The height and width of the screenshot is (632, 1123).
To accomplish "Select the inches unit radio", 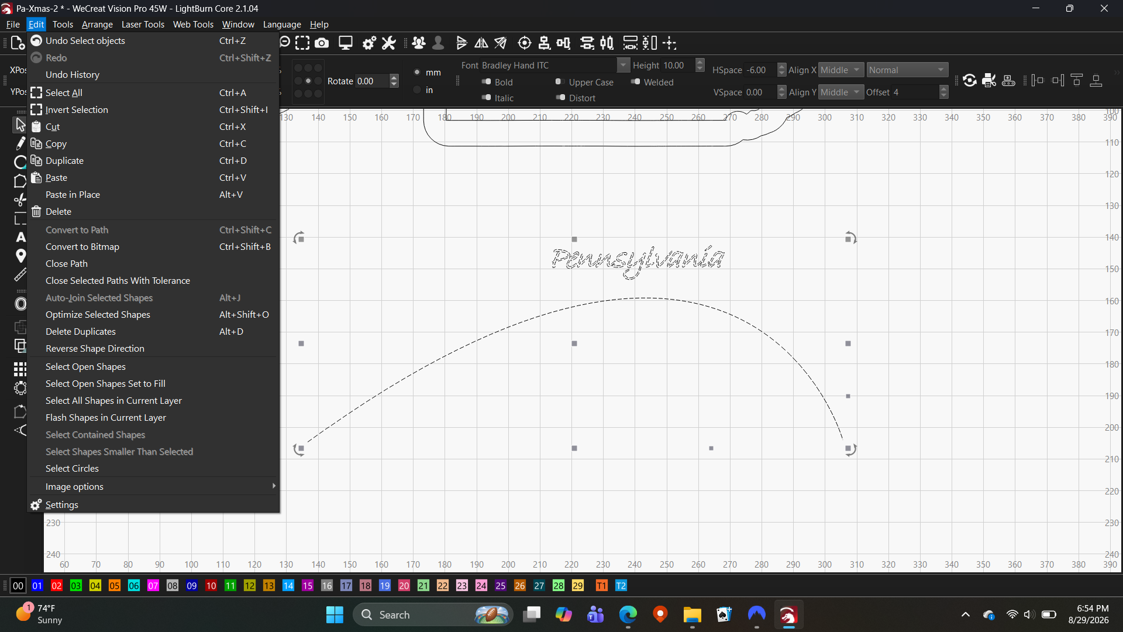I will coord(417,90).
